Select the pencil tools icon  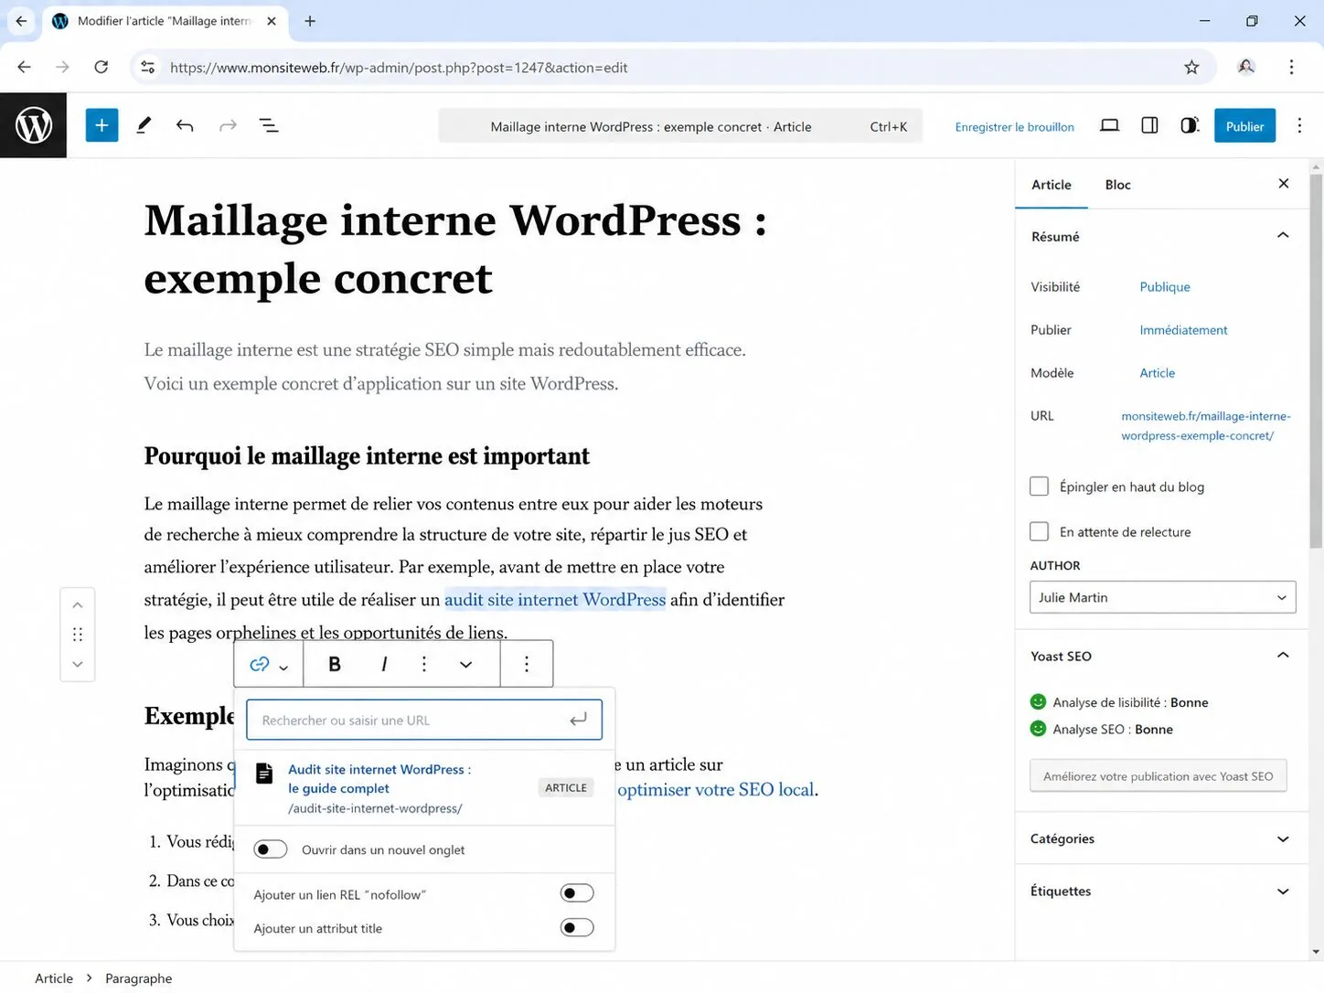tap(144, 125)
